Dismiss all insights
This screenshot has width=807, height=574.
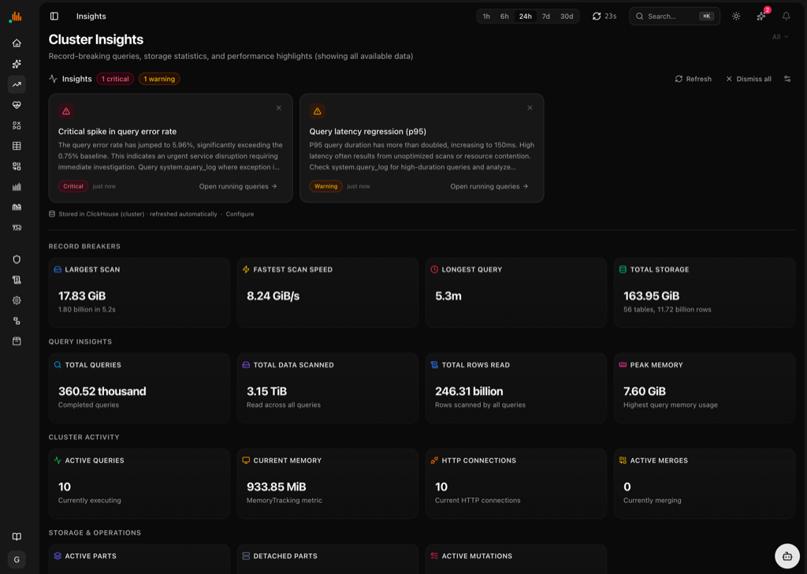pyautogui.click(x=749, y=79)
